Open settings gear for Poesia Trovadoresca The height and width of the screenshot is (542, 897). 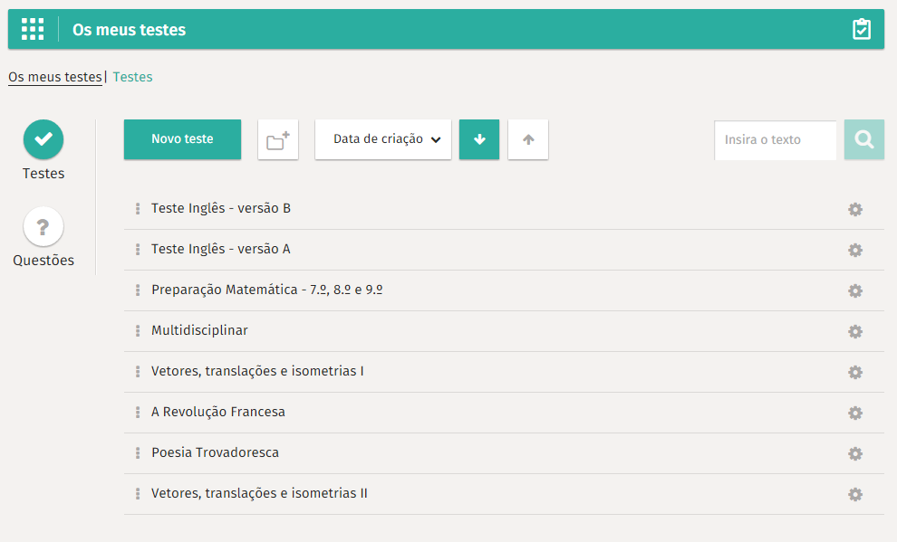coord(854,453)
